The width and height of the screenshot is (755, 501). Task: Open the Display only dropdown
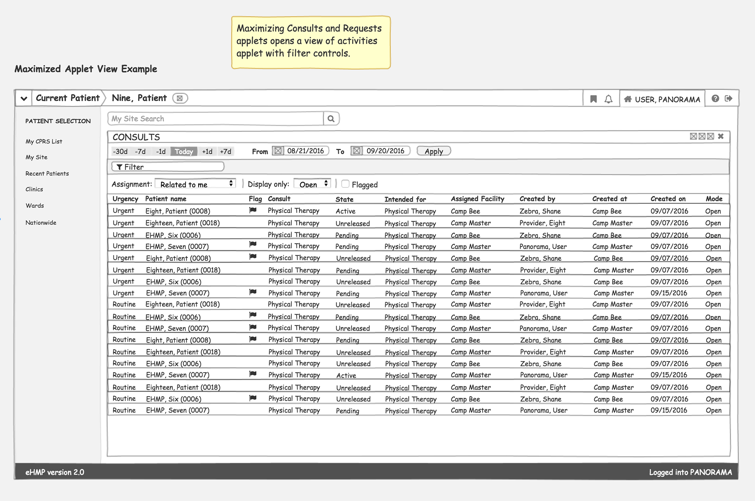[x=313, y=184]
